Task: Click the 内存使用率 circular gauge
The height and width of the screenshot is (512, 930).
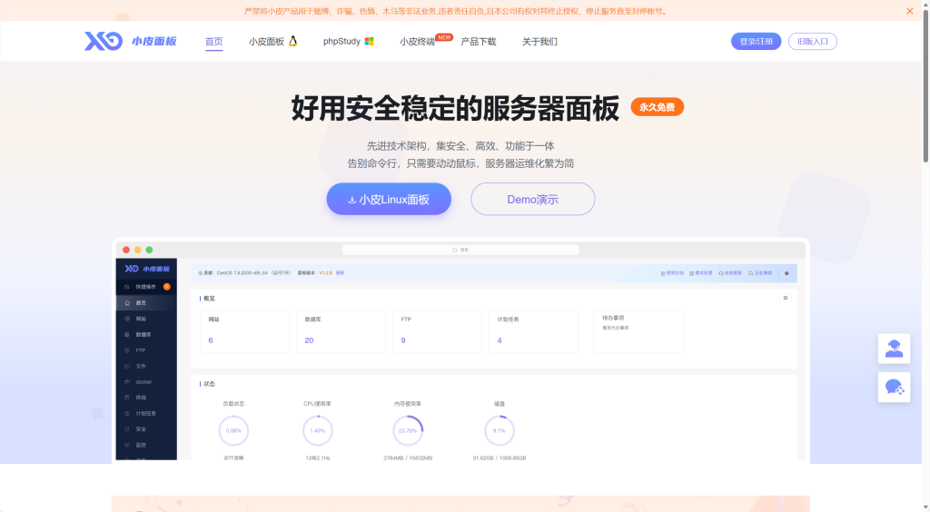Action: (408, 430)
